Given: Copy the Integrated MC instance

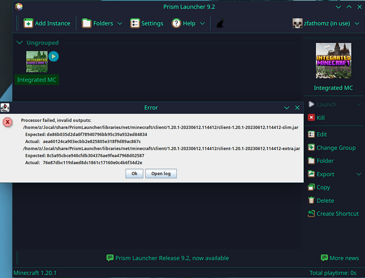Looking at the screenshot, I should (319, 187).
